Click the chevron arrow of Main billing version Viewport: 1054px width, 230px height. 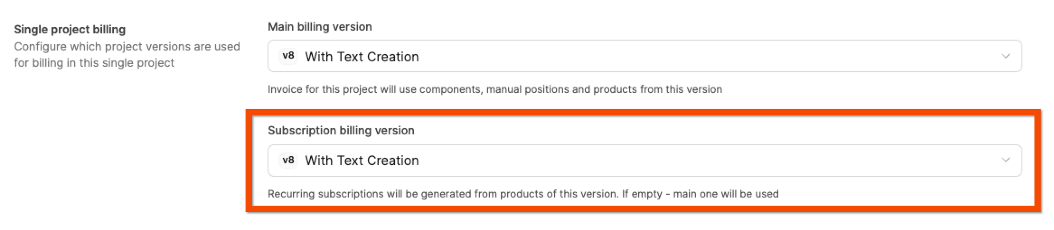click(x=1005, y=56)
